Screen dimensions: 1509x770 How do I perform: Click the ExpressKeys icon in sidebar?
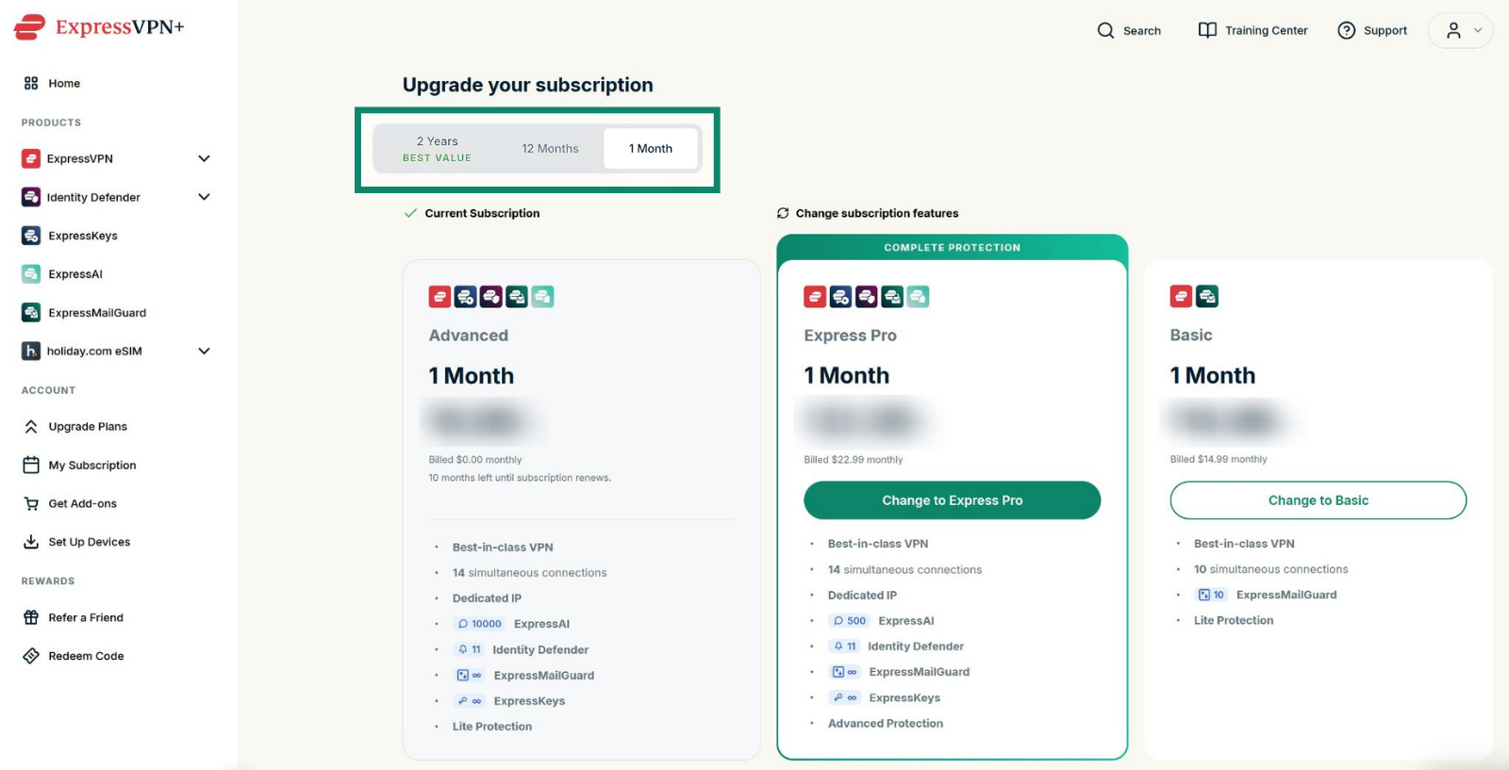click(31, 236)
